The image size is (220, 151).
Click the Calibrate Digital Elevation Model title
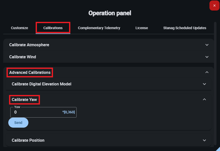click(41, 84)
